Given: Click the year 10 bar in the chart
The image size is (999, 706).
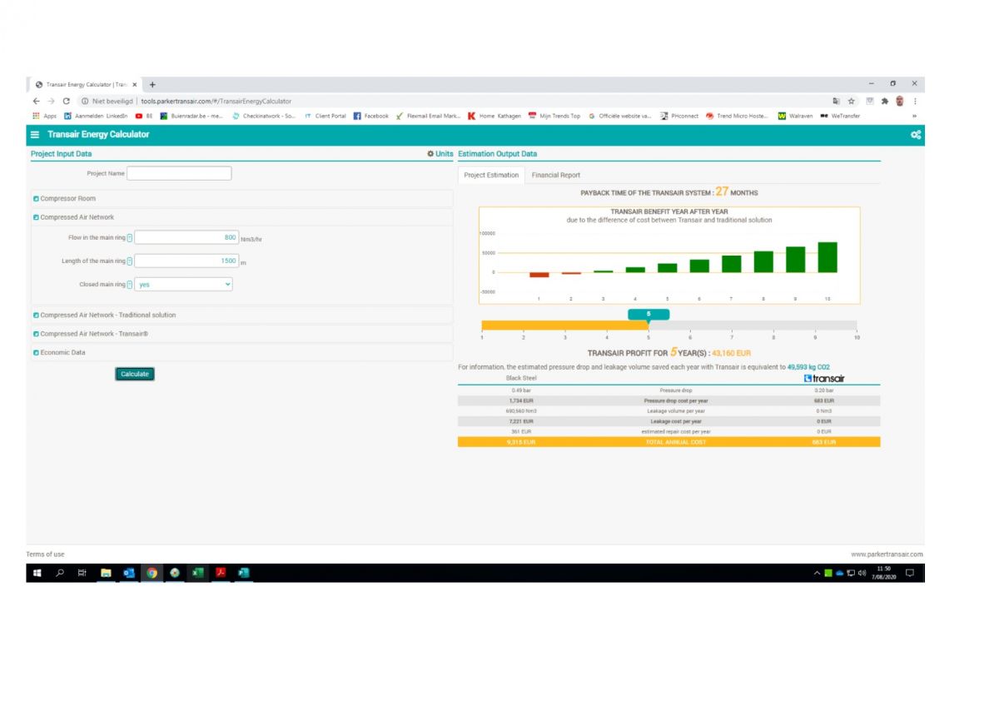Looking at the screenshot, I should click(x=828, y=257).
